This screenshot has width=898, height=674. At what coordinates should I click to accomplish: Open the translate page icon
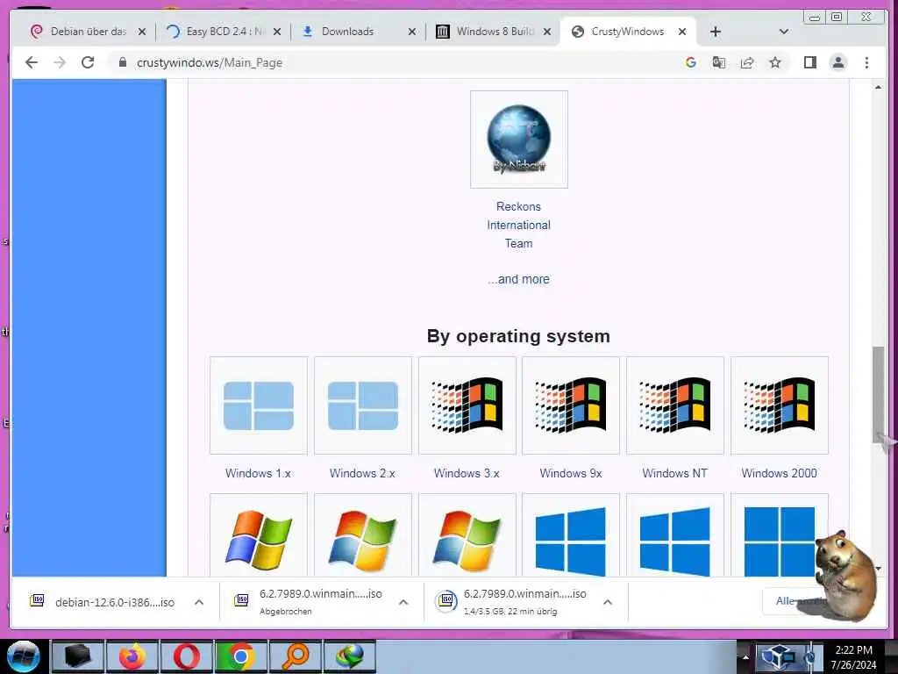click(x=719, y=62)
